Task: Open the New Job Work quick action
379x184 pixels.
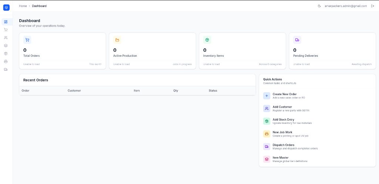Action: 317,134
